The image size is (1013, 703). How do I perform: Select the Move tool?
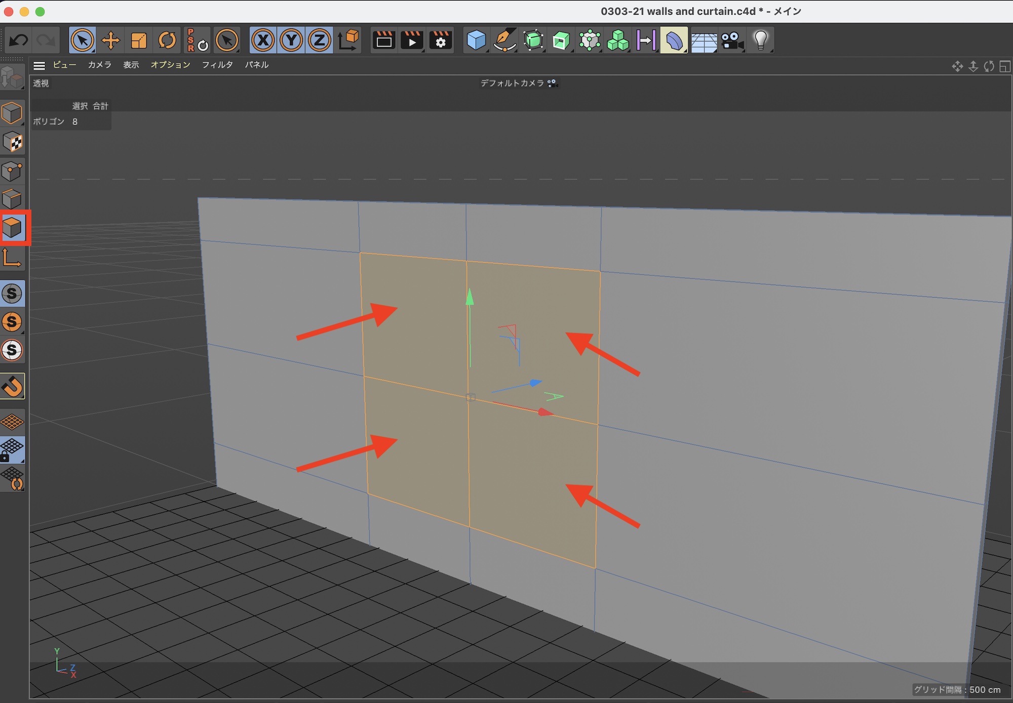tap(110, 40)
